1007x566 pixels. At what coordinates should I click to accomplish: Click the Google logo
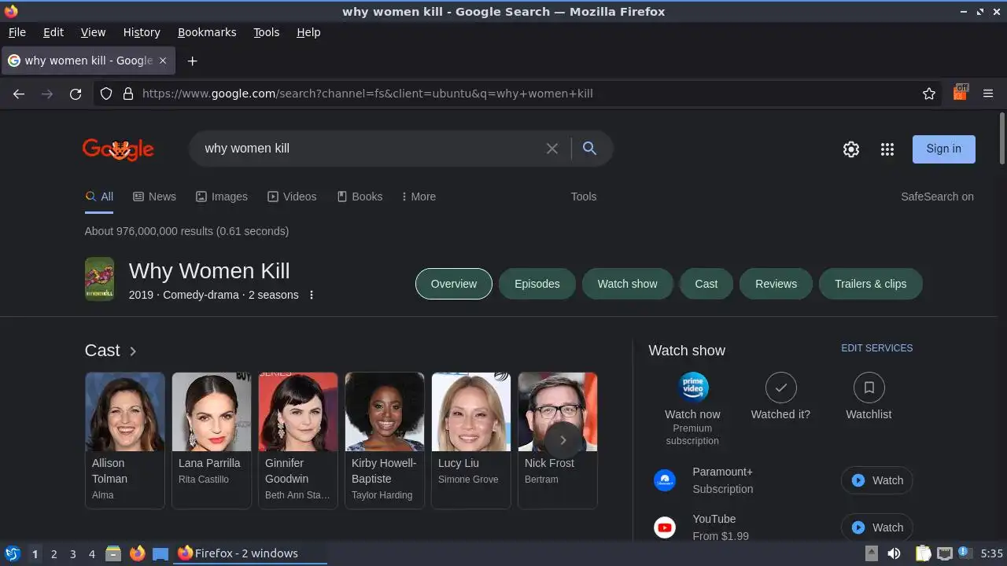118,149
